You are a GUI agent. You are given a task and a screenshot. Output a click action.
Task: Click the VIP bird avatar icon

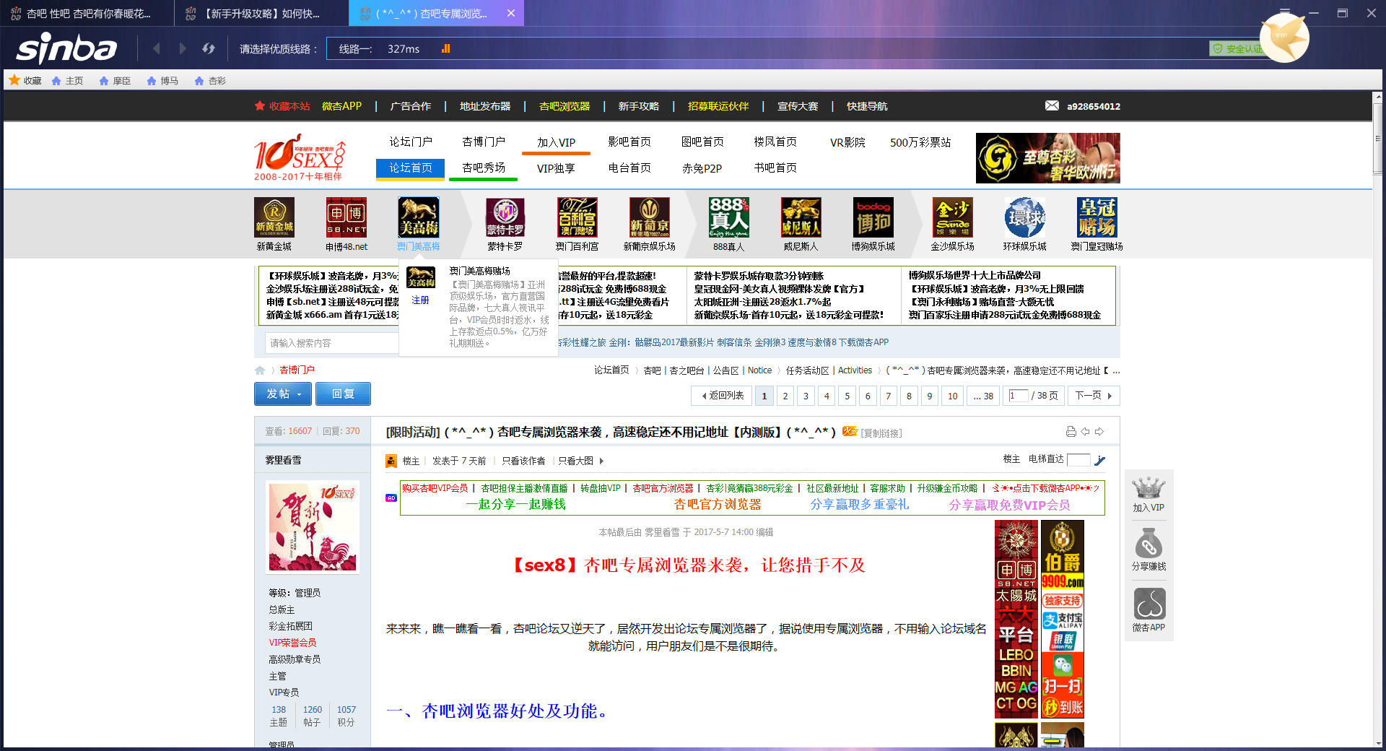[x=1284, y=38]
